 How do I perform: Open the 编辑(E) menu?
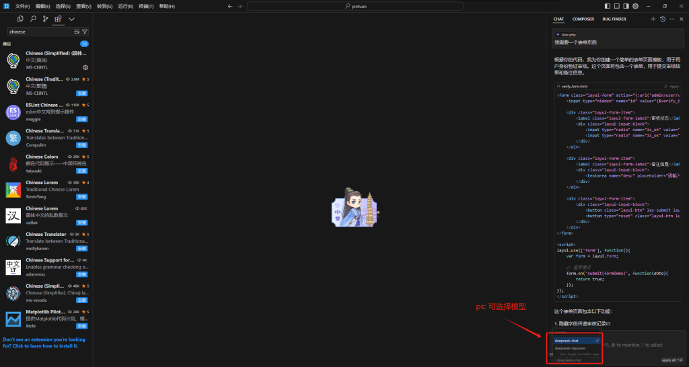click(43, 6)
